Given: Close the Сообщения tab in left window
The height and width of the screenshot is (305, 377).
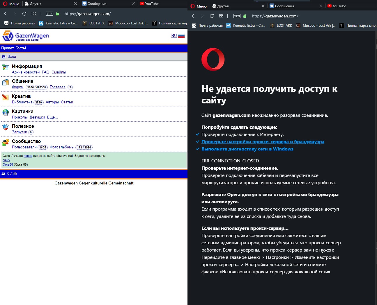Looking at the screenshot, I should 133,4.
